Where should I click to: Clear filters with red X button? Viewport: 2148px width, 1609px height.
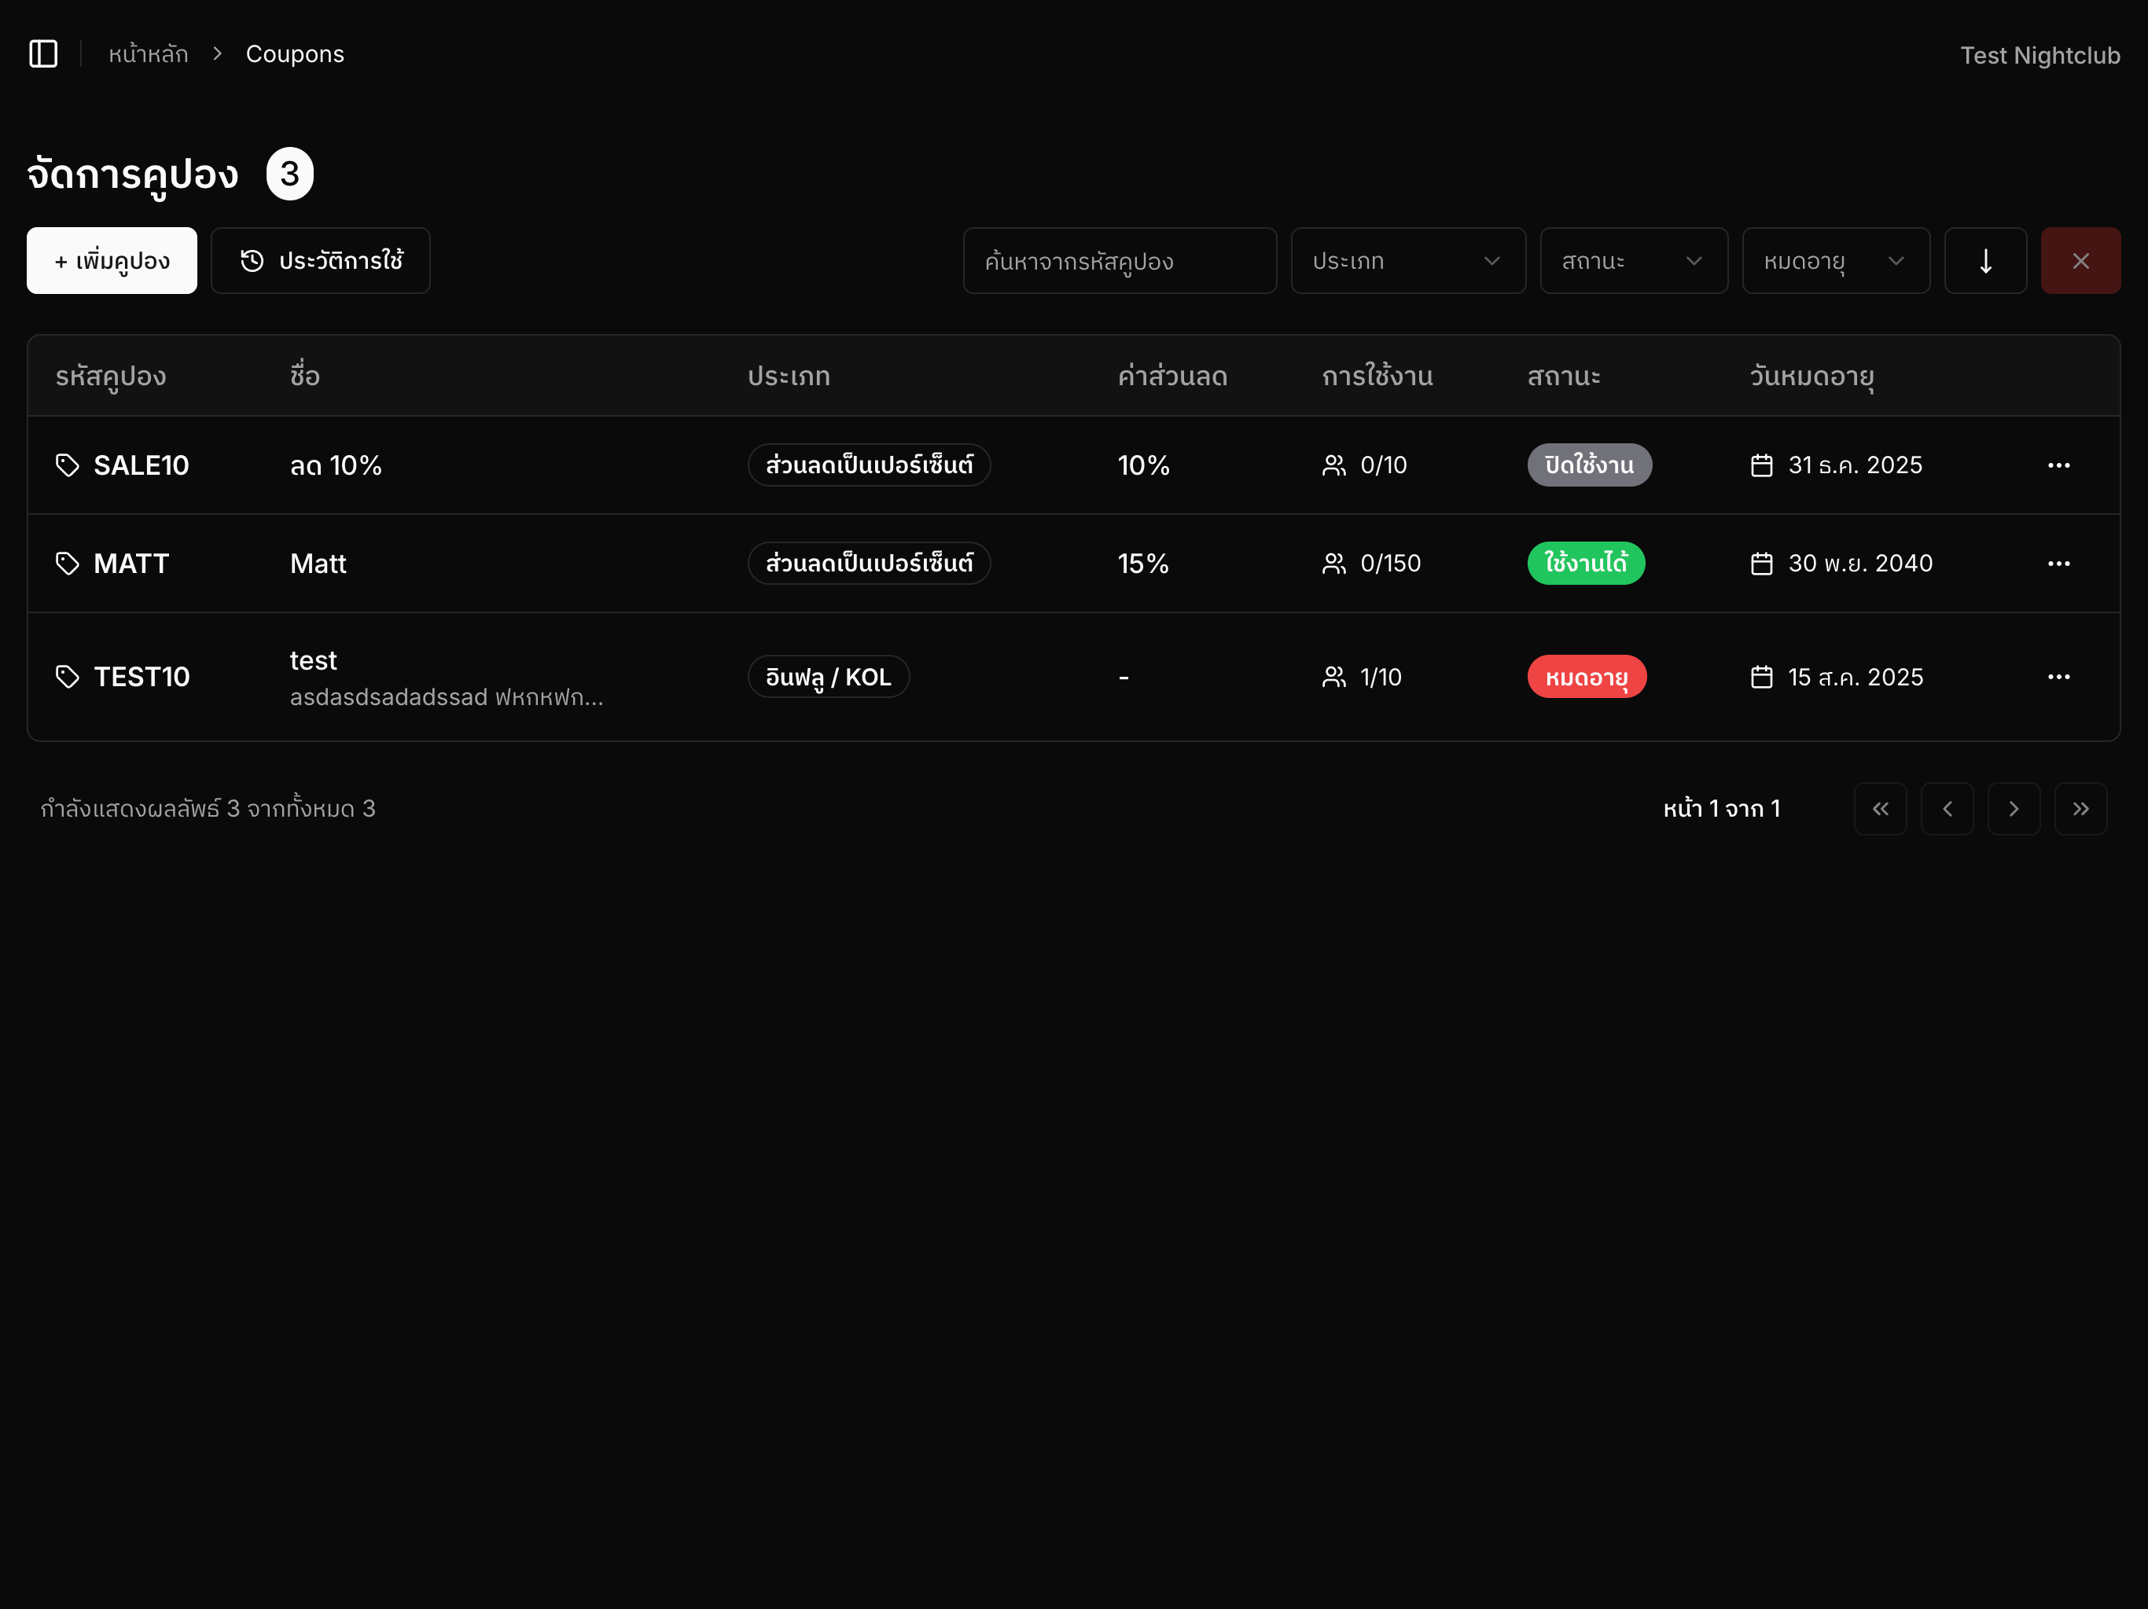[2080, 260]
